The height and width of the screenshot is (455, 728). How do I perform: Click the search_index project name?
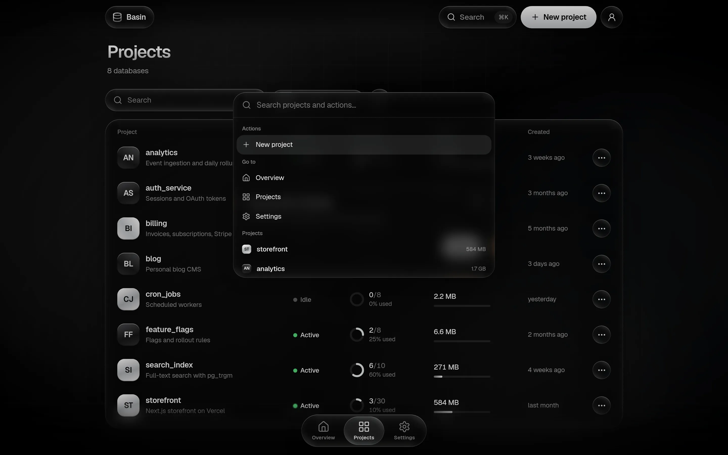click(169, 365)
